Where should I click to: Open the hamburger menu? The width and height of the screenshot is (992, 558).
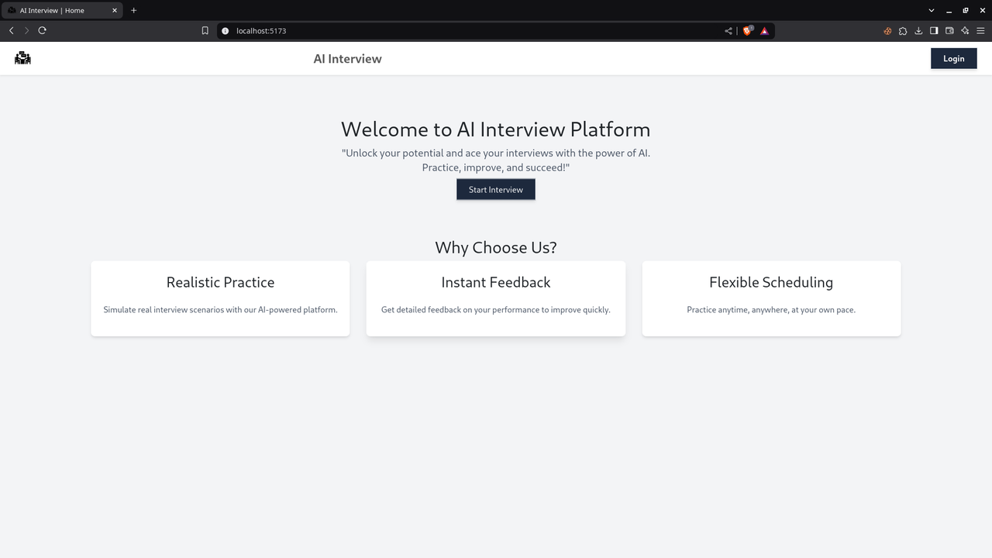click(980, 31)
